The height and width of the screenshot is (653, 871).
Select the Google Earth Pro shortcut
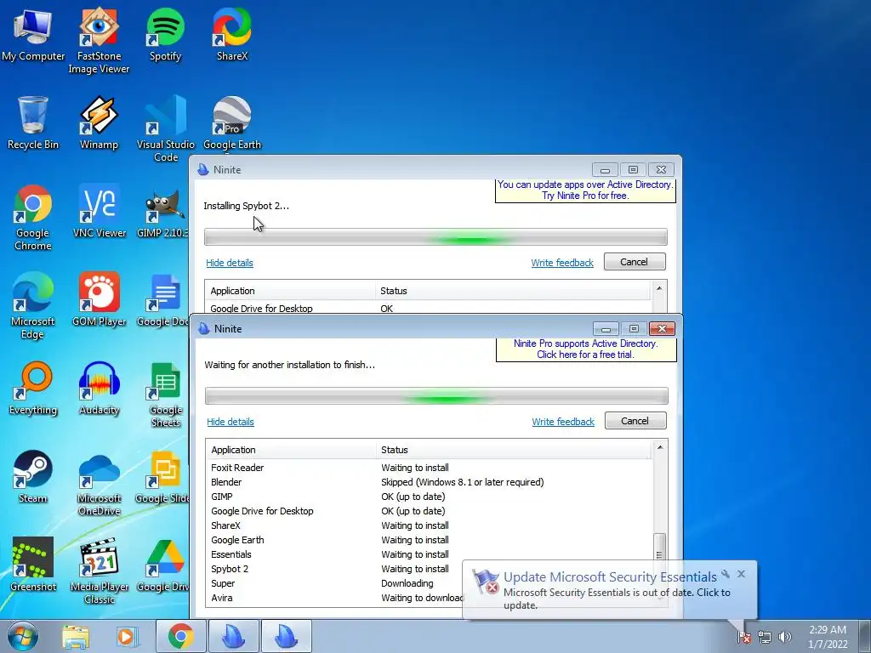(x=232, y=122)
